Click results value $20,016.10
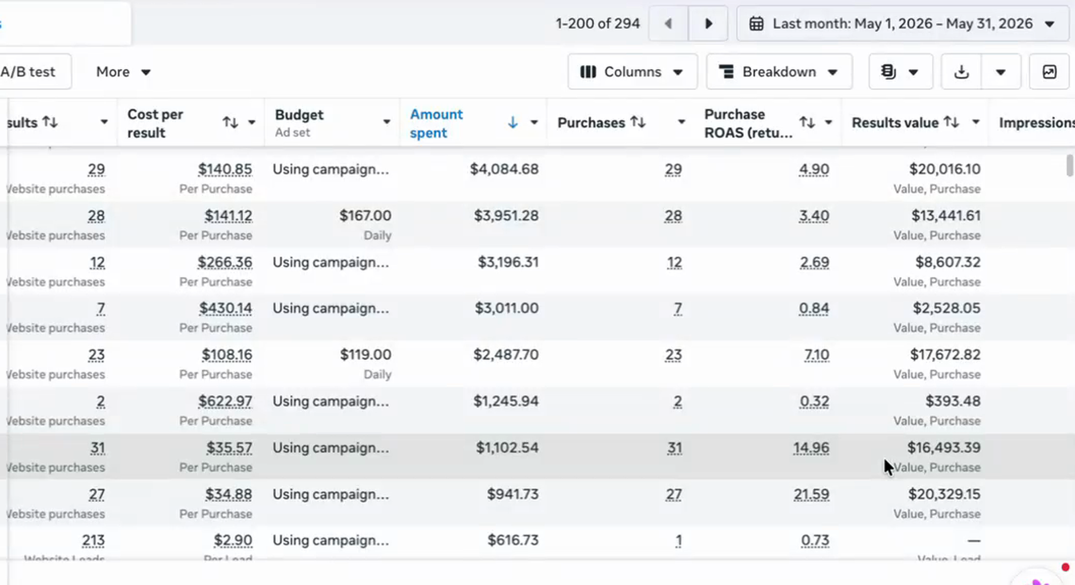 pos(945,169)
